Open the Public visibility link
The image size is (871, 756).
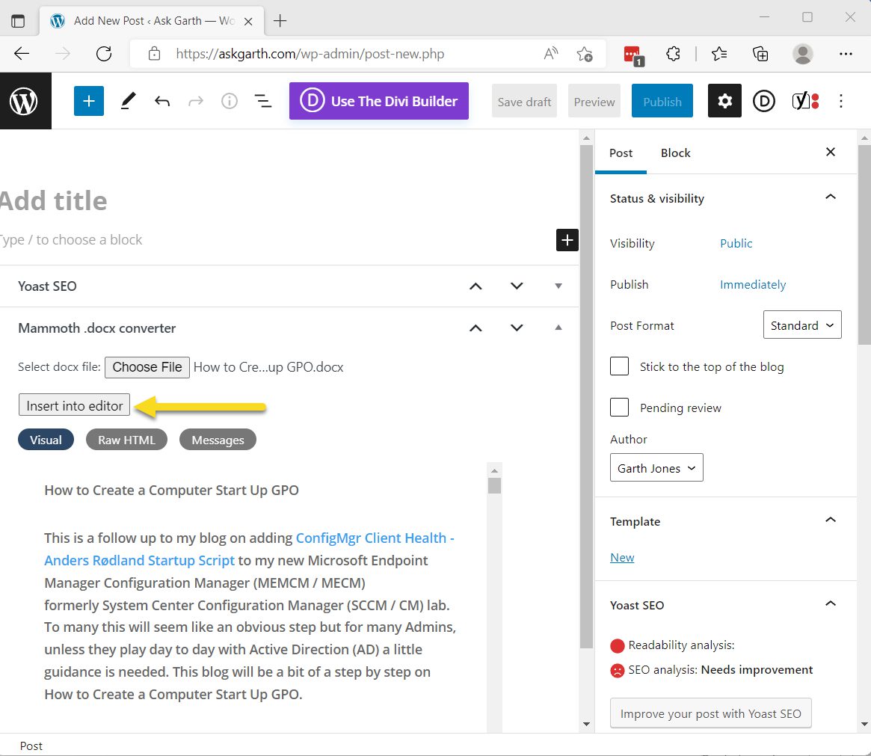(736, 243)
